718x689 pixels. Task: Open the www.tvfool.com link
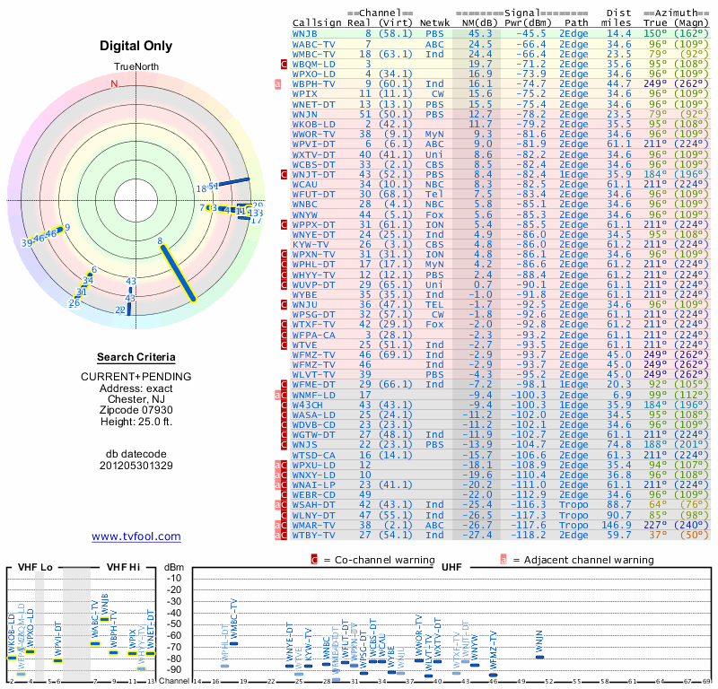point(136,536)
